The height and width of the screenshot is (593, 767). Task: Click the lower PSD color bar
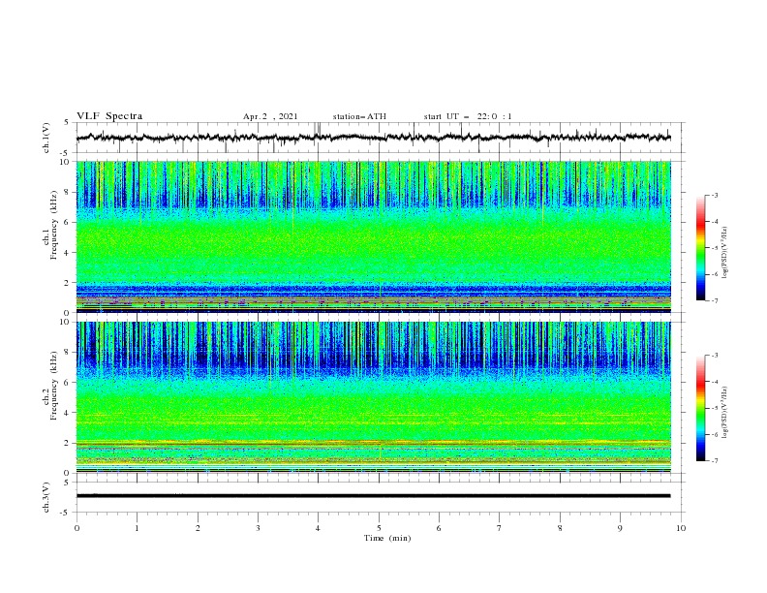click(700, 408)
